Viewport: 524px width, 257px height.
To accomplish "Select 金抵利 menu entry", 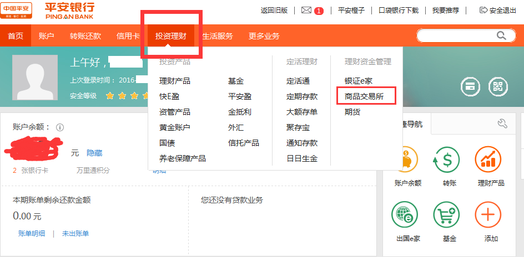I will pyautogui.click(x=240, y=112).
